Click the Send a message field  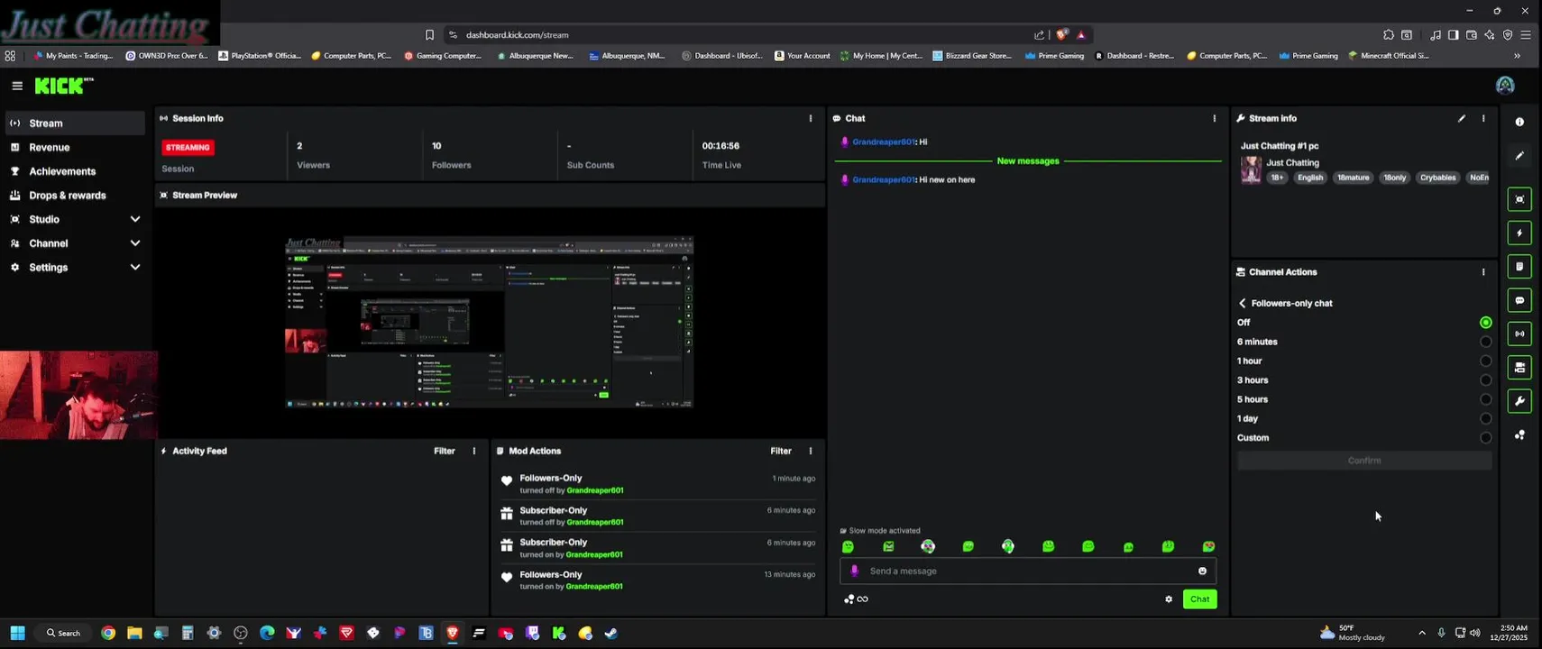point(1028,571)
